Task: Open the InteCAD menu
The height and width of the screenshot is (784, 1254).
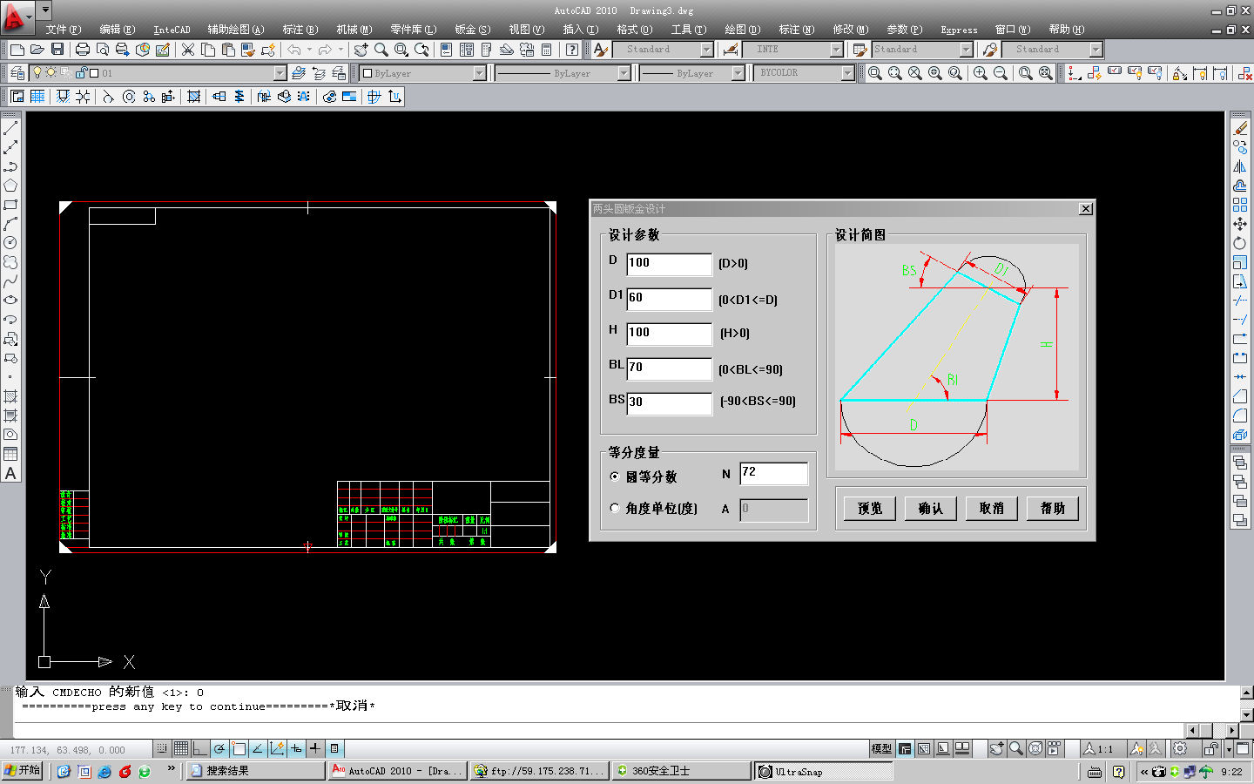Action: [172, 30]
